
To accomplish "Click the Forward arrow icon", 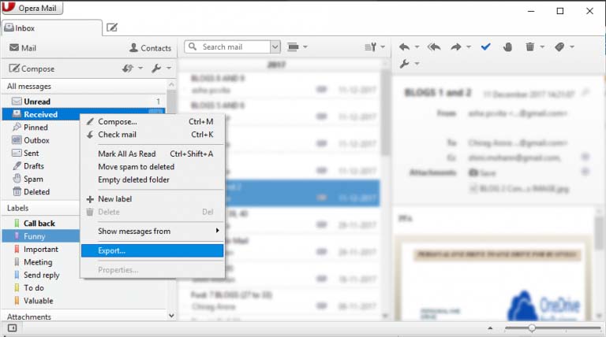I will (x=456, y=47).
